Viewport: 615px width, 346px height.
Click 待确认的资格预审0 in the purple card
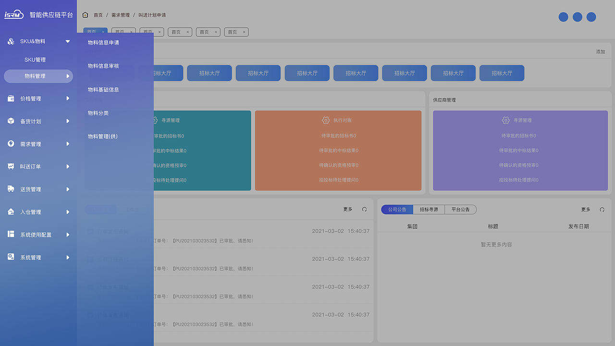click(x=518, y=165)
